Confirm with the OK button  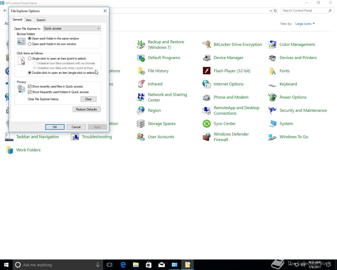pyautogui.click(x=55, y=127)
